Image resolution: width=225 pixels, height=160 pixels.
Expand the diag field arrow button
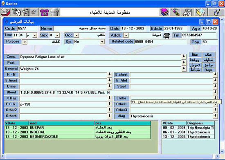click(x=215, y=115)
